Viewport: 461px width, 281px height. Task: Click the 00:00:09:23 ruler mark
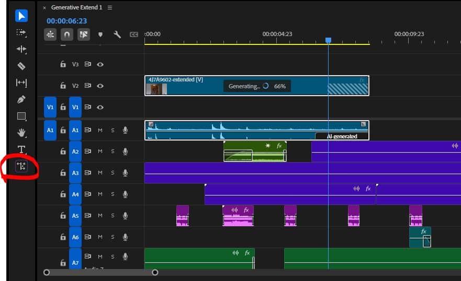tap(409, 34)
